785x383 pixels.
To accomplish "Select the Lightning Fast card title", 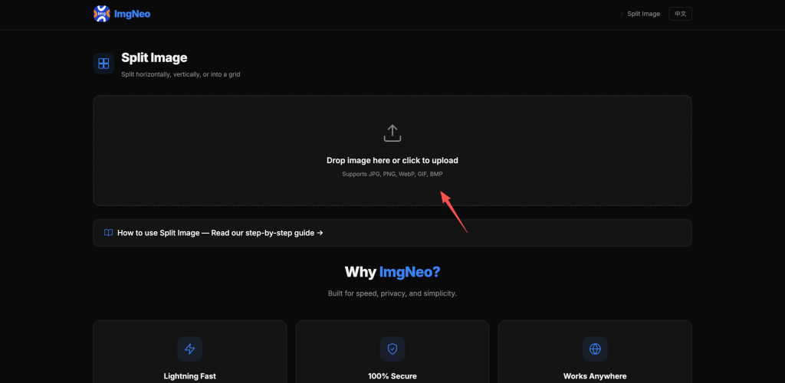I will (190, 376).
